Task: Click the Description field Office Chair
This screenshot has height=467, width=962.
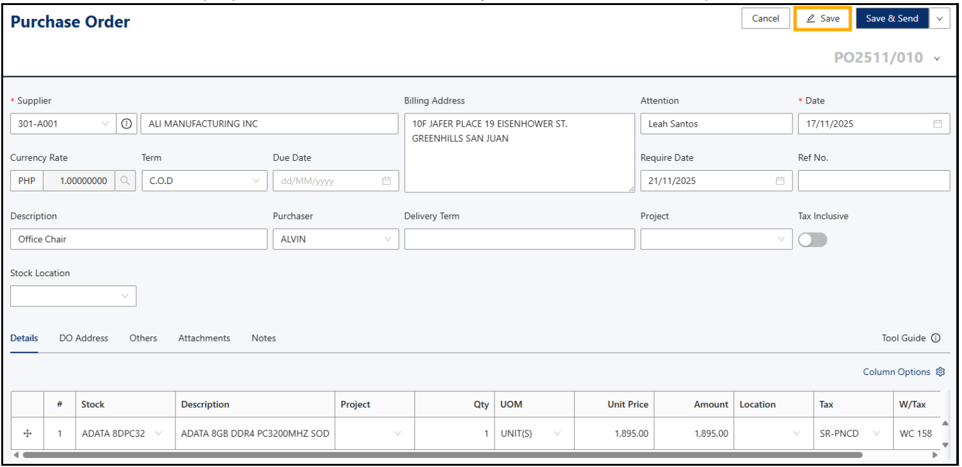Action: (139, 239)
